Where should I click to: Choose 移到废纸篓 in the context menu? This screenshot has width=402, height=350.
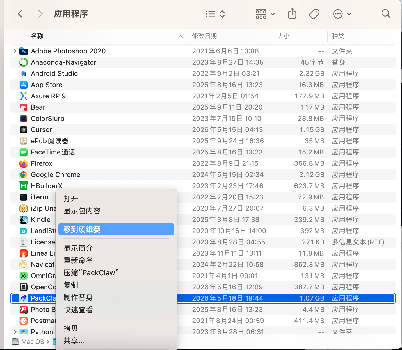[x=116, y=229]
